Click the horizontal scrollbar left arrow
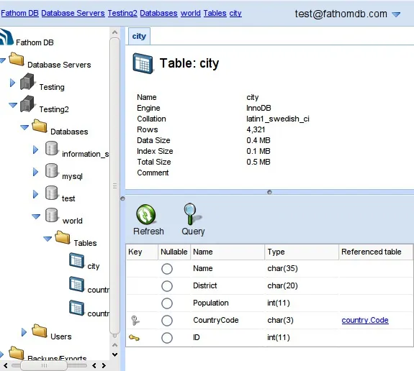 click(6, 365)
